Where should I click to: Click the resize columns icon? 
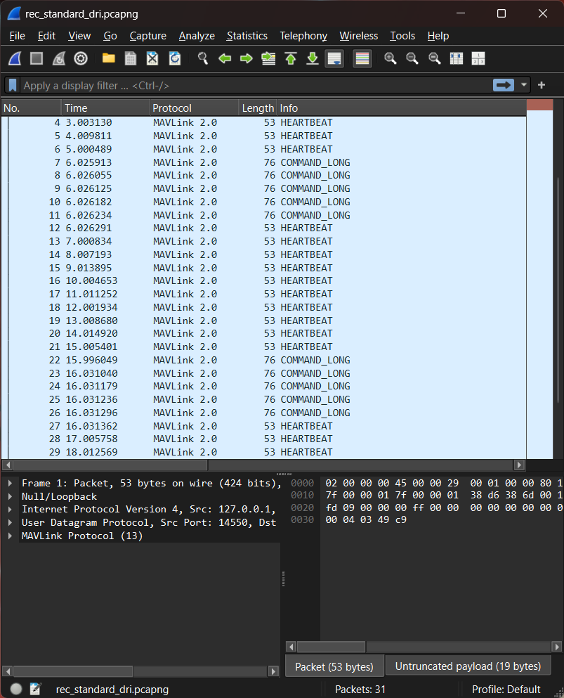pos(478,58)
